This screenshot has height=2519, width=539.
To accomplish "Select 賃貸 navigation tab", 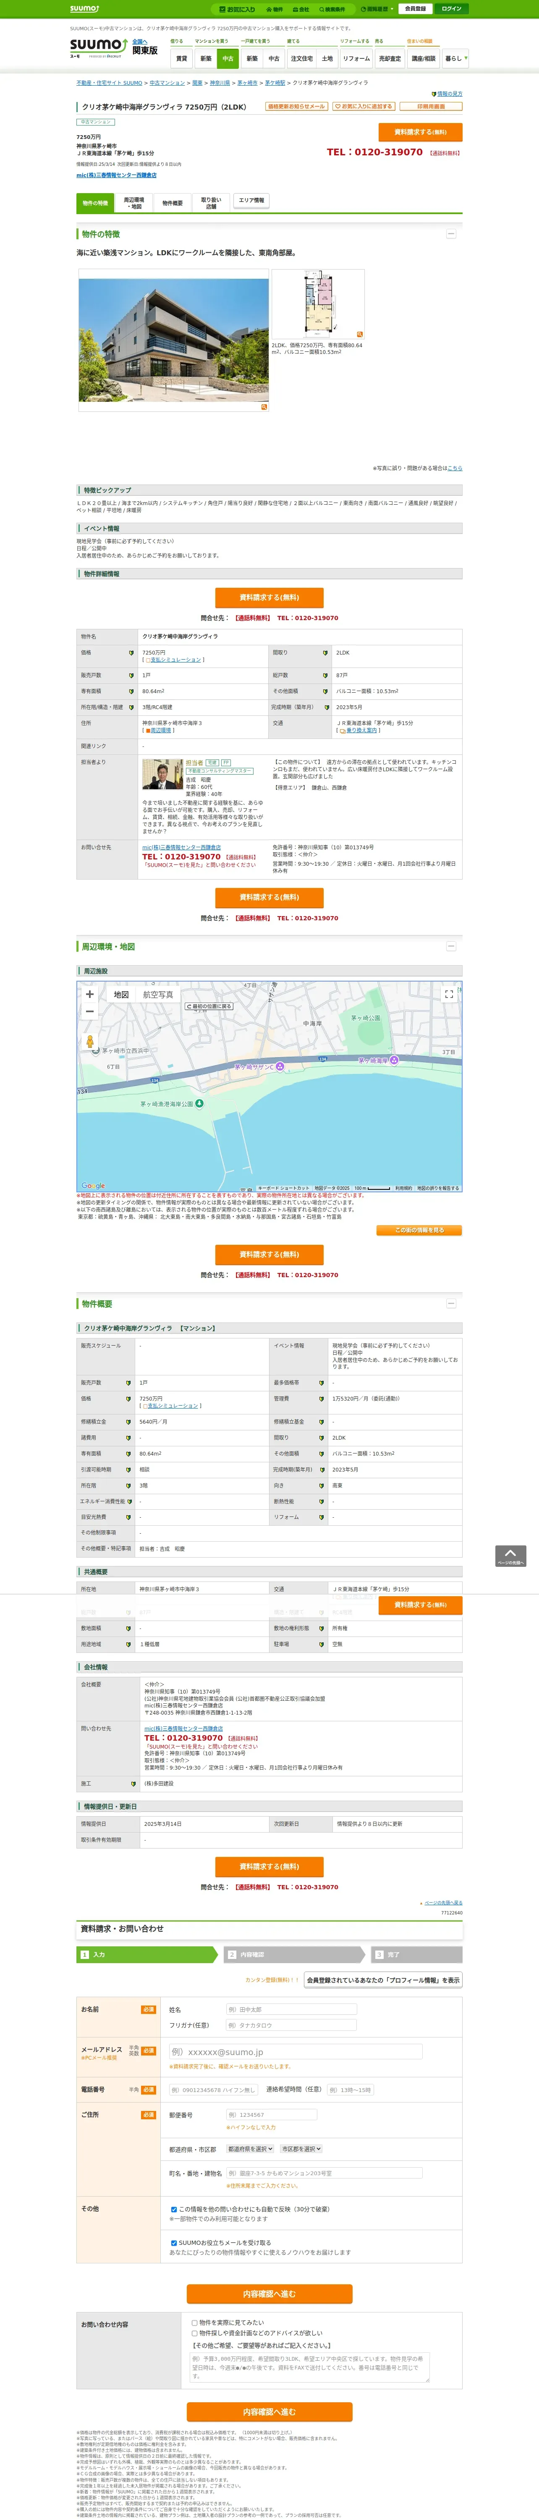I will tap(181, 59).
